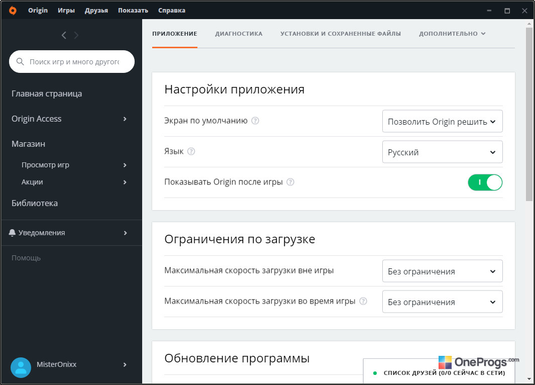Click green online status dot in friends list

pyautogui.click(x=375, y=373)
